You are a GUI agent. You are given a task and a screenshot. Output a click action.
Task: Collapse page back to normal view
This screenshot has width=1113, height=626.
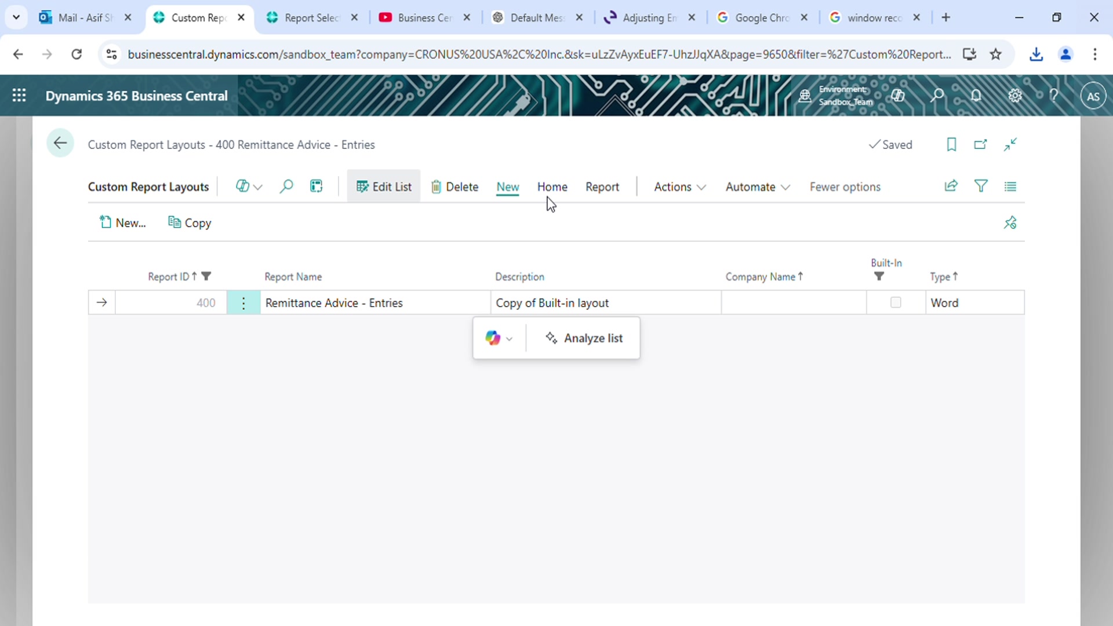pyautogui.click(x=1010, y=144)
